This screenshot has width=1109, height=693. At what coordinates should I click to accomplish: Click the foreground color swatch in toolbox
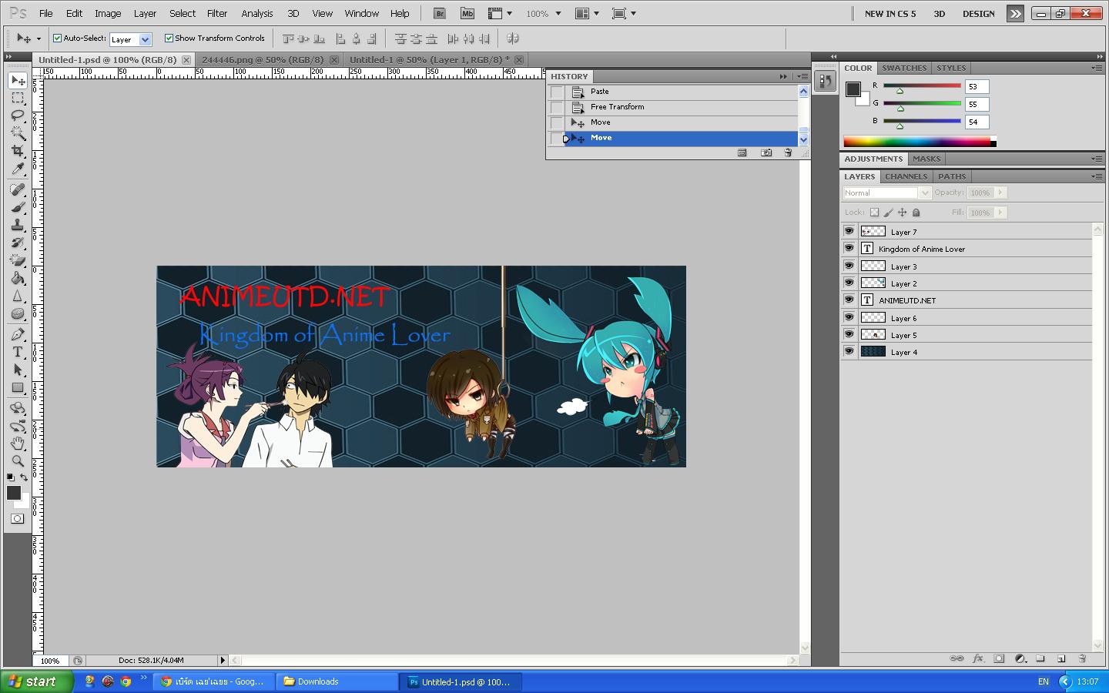13,493
